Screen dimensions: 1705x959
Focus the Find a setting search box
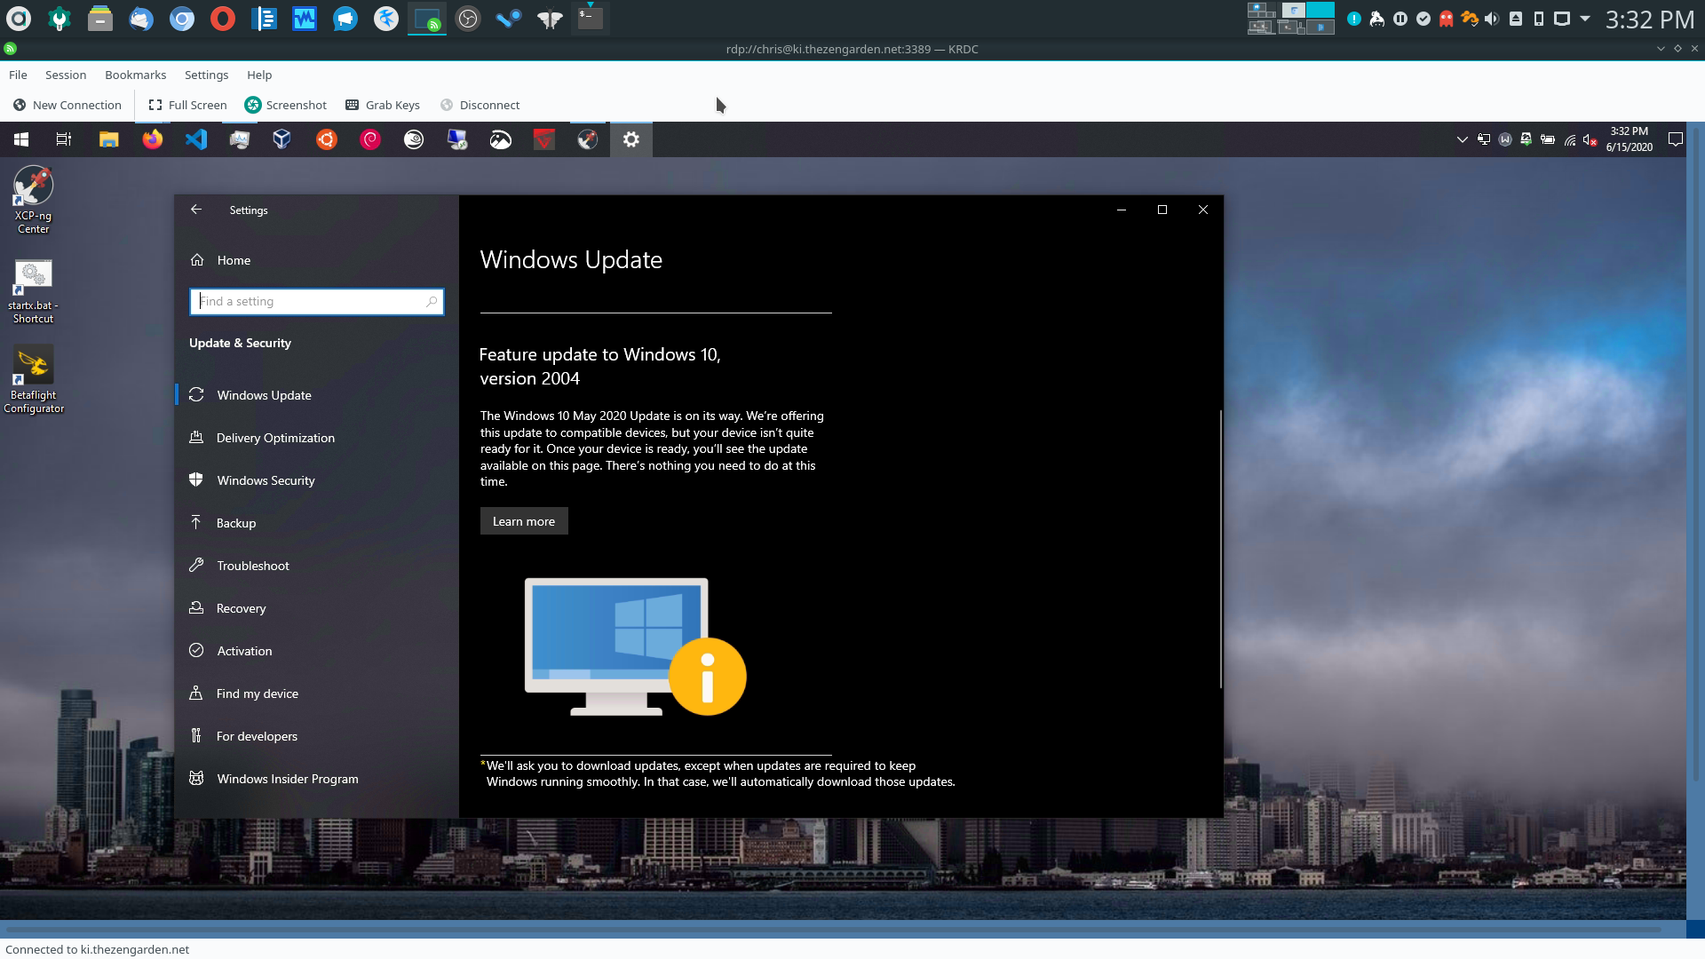(x=317, y=302)
